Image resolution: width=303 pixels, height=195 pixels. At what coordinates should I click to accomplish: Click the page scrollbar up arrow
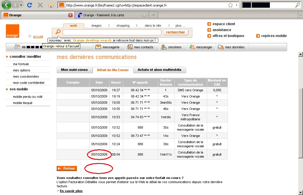pyautogui.click(x=301, y=54)
